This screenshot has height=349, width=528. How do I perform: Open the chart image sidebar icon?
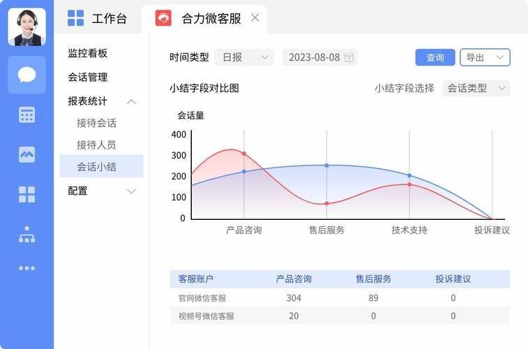click(x=27, y=155)
